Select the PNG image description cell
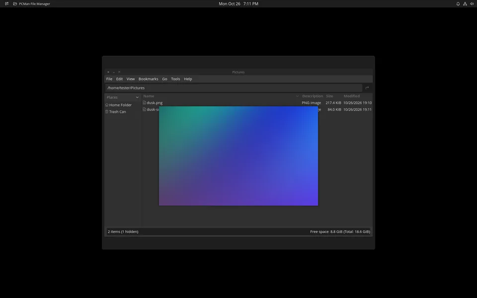 tap(311, 103)
